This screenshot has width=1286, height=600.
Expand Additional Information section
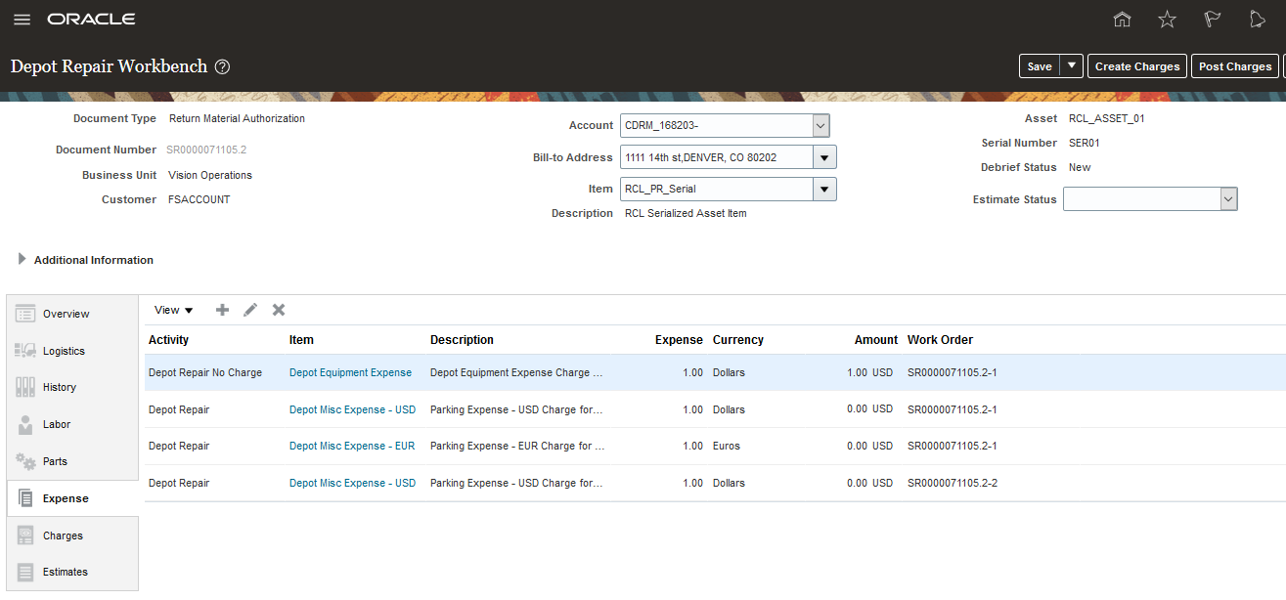(x=22, y=259)
